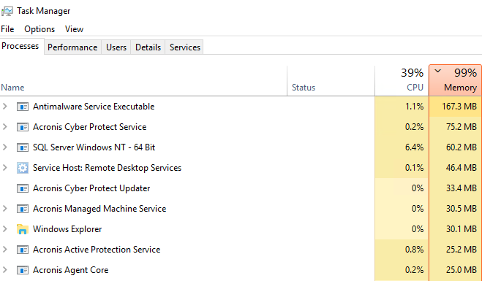Expand the Acronis Agent Core row
Screen dimensions: 482x281
[5, 270]
